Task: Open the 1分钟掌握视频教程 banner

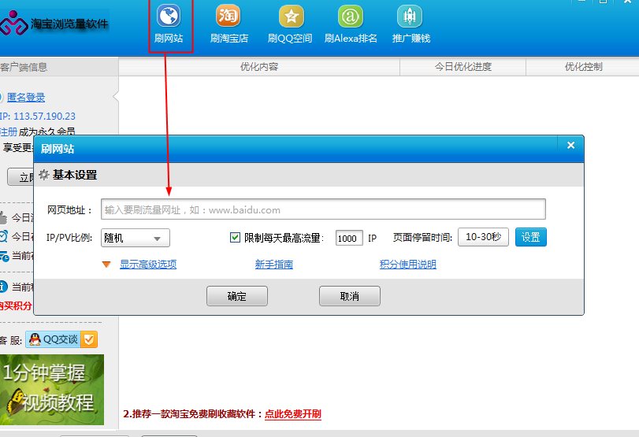Action: click(x=52, y=390)
